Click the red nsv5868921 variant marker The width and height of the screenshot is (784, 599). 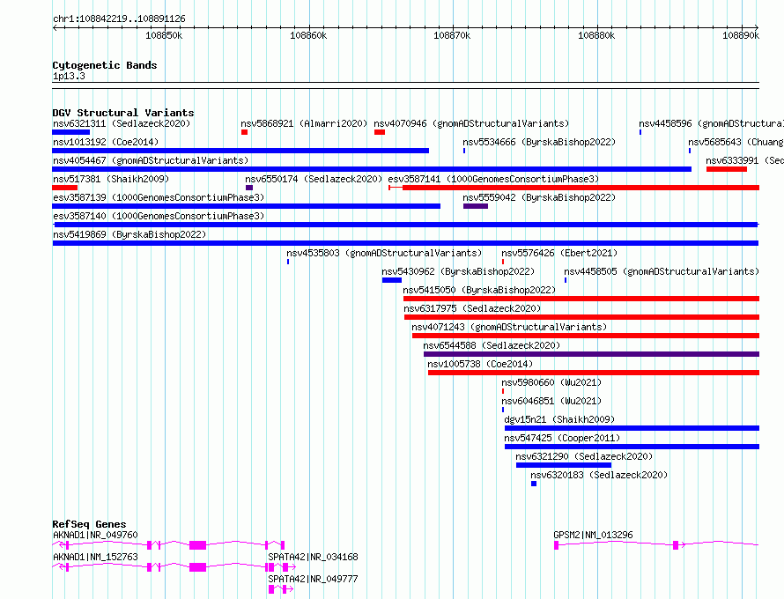(x=245, y=132)
